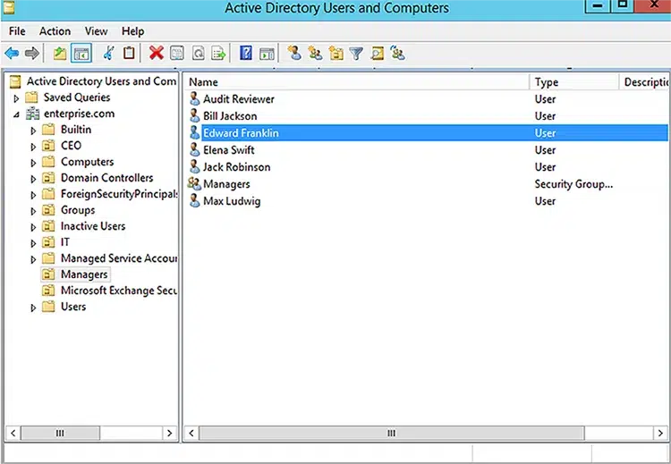Open Help via the blue question mark icon
Screen dimensions: 671x464
(246, 53)
